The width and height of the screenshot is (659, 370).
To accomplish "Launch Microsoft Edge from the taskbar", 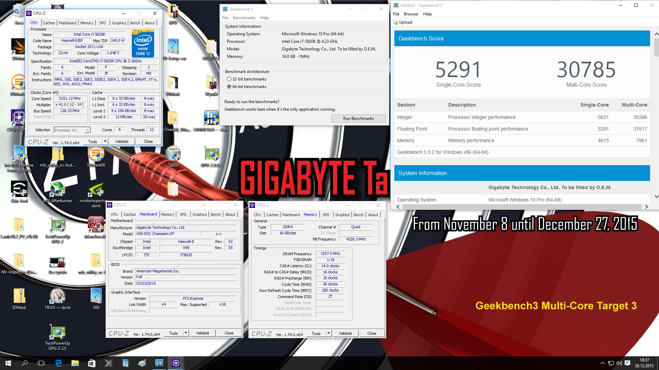I will point(58,363).
